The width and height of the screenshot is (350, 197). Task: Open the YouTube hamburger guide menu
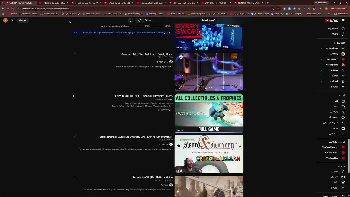pos(343,20)
